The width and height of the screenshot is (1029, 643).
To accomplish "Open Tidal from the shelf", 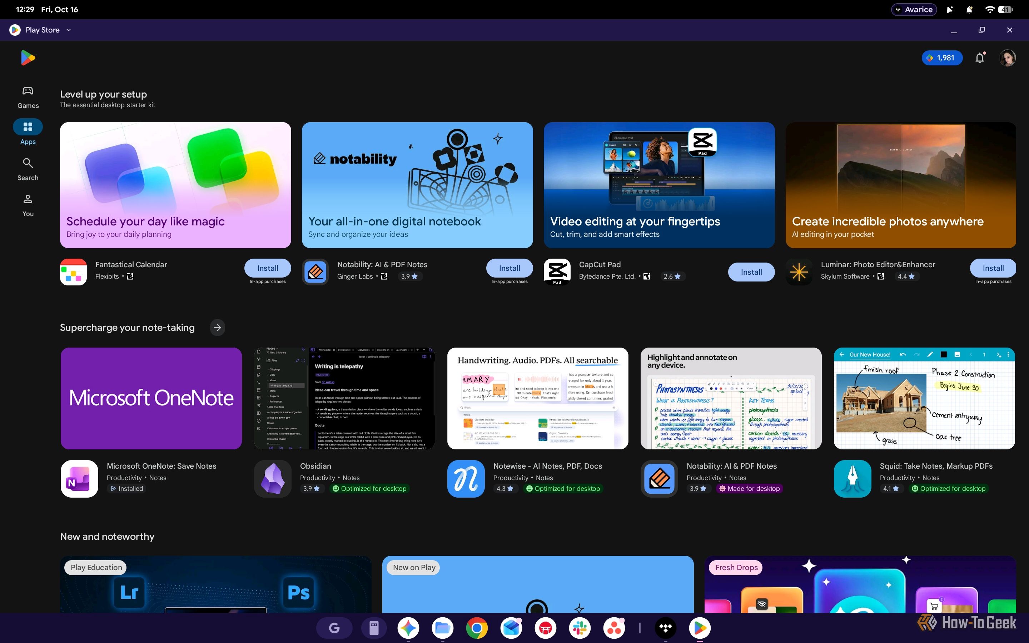I will click(x=665, y=628).
